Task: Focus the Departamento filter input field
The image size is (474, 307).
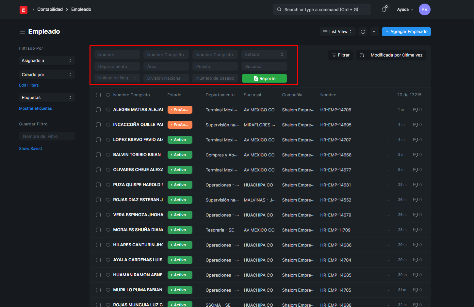Action: (x=117, y=67)
